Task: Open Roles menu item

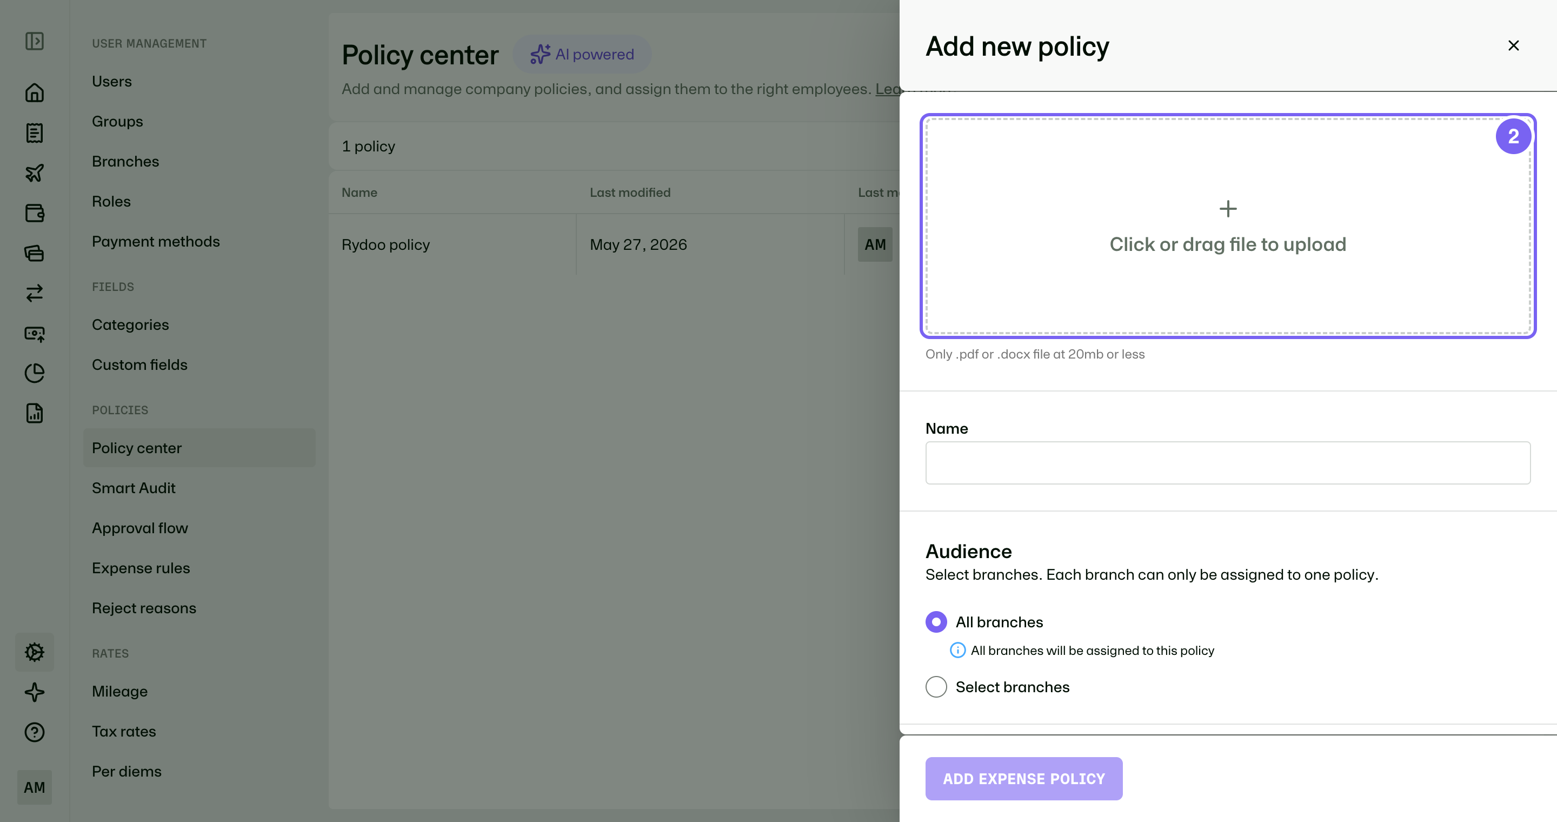Action: coord(111,201)
